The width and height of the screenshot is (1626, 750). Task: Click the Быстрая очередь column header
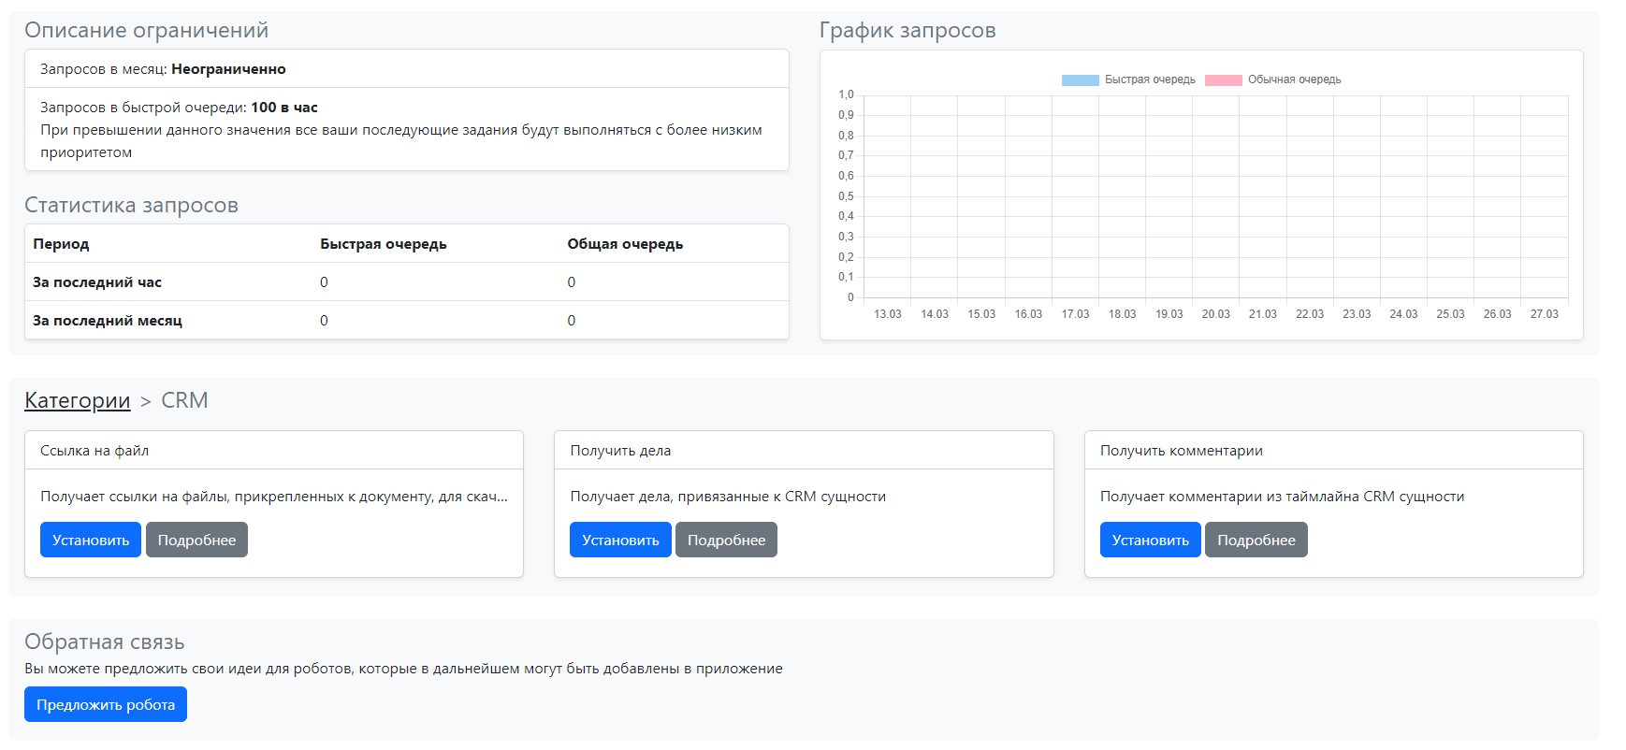pyautogui.click(x=384, y=244)
